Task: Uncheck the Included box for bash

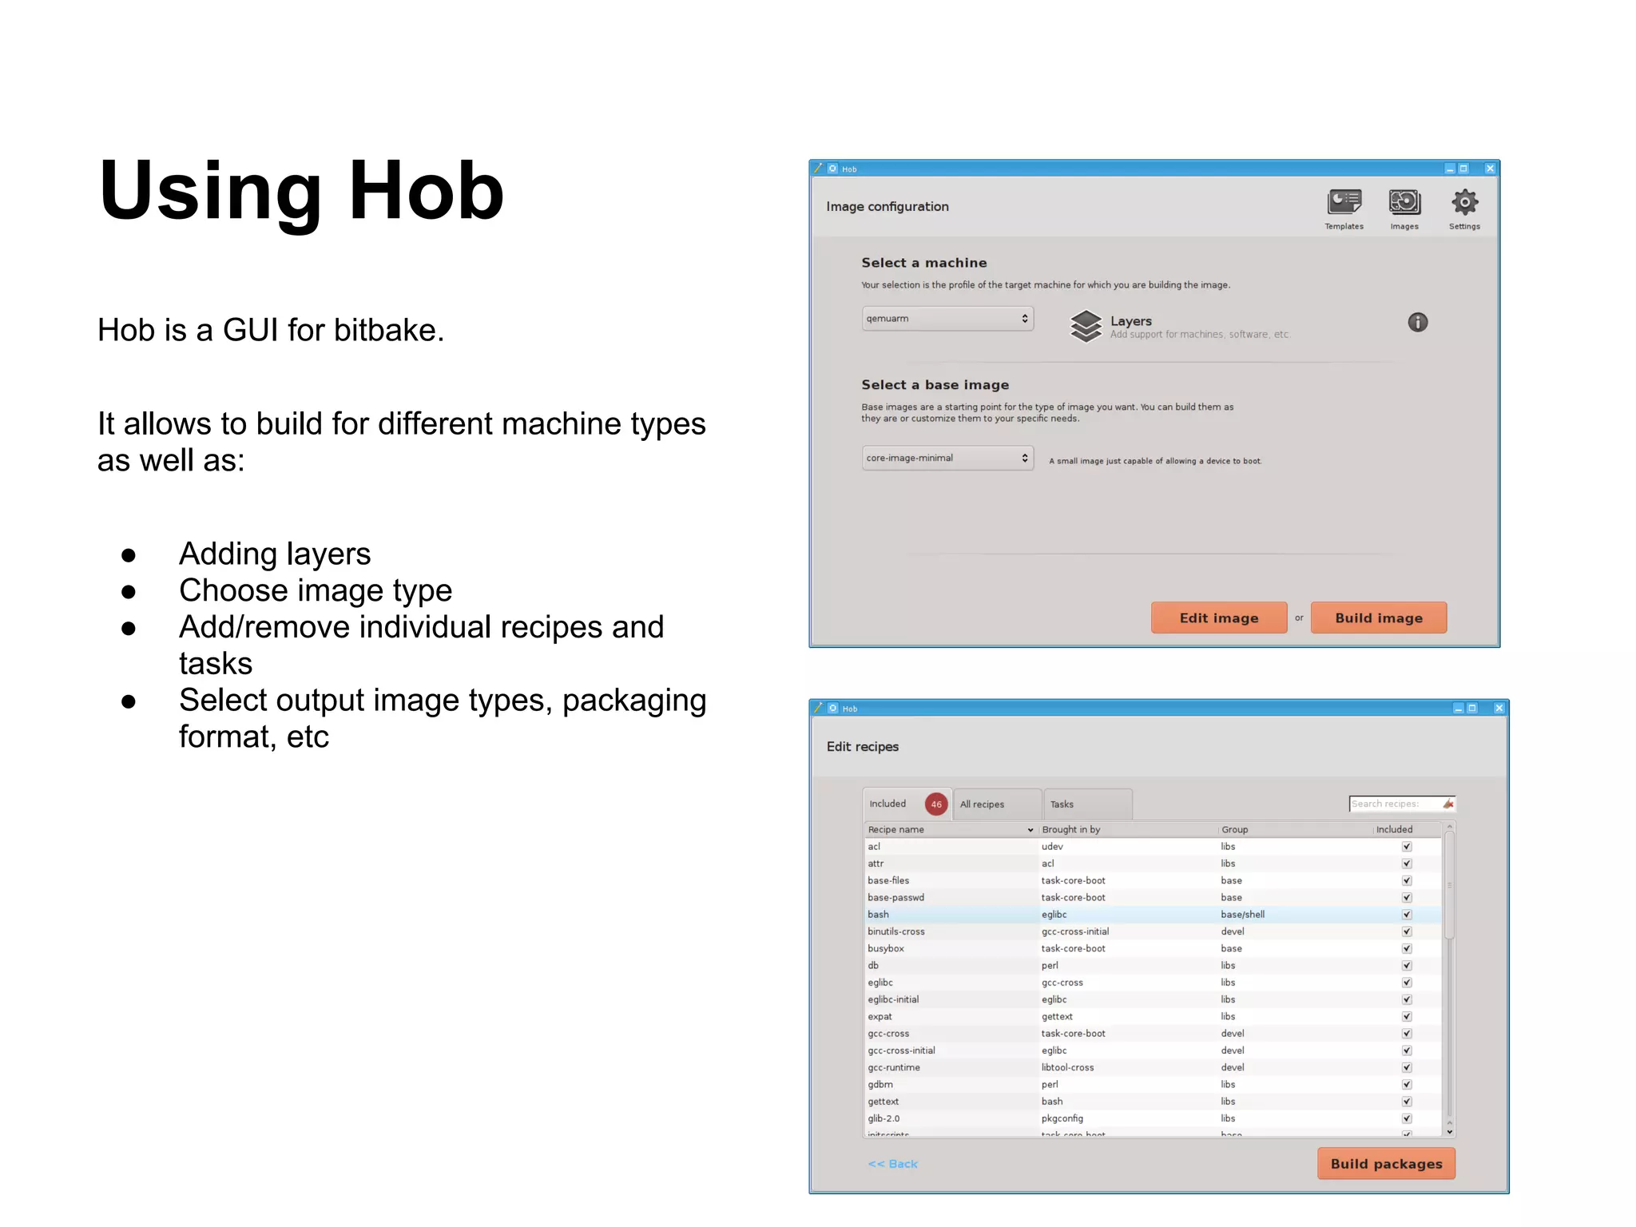Action: 1407,915
